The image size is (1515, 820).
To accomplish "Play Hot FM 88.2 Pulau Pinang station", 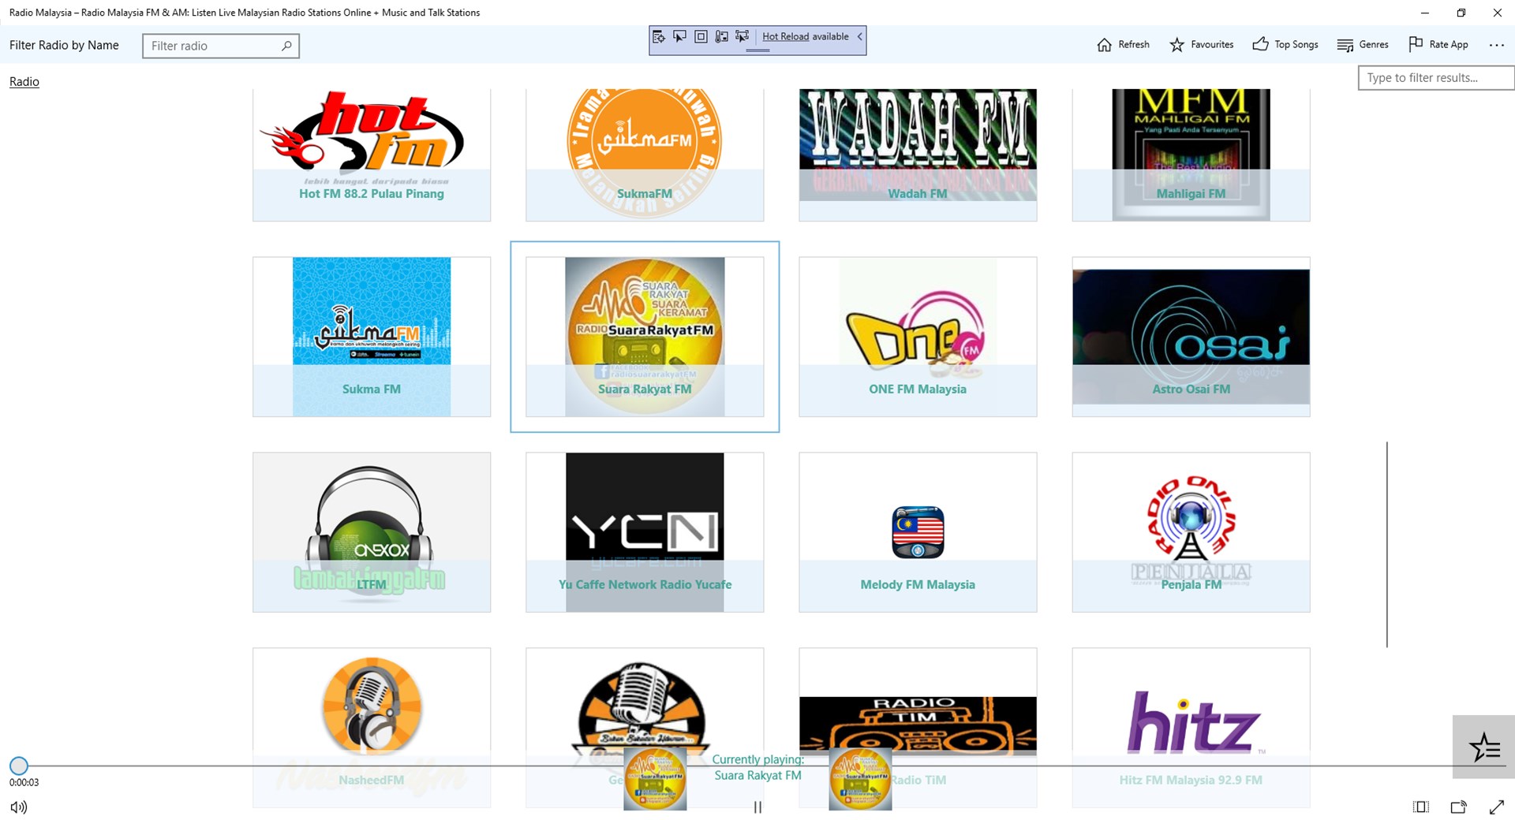I will pyautogui.click(x=372, y=155).
